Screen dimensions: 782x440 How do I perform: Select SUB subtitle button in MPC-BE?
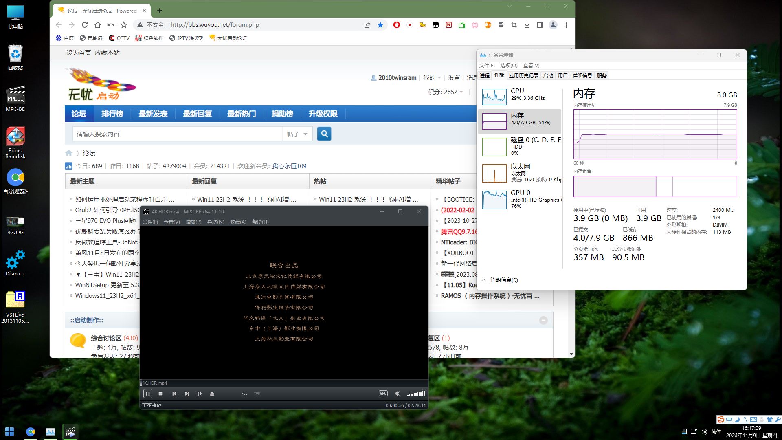(x=257, y=394)
